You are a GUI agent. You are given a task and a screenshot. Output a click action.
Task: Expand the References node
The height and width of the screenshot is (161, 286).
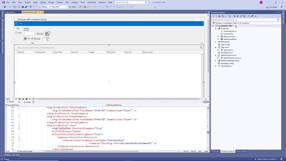coord(215,42)
